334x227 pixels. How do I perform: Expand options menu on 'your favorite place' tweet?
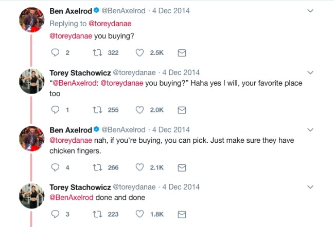[310, 72]
